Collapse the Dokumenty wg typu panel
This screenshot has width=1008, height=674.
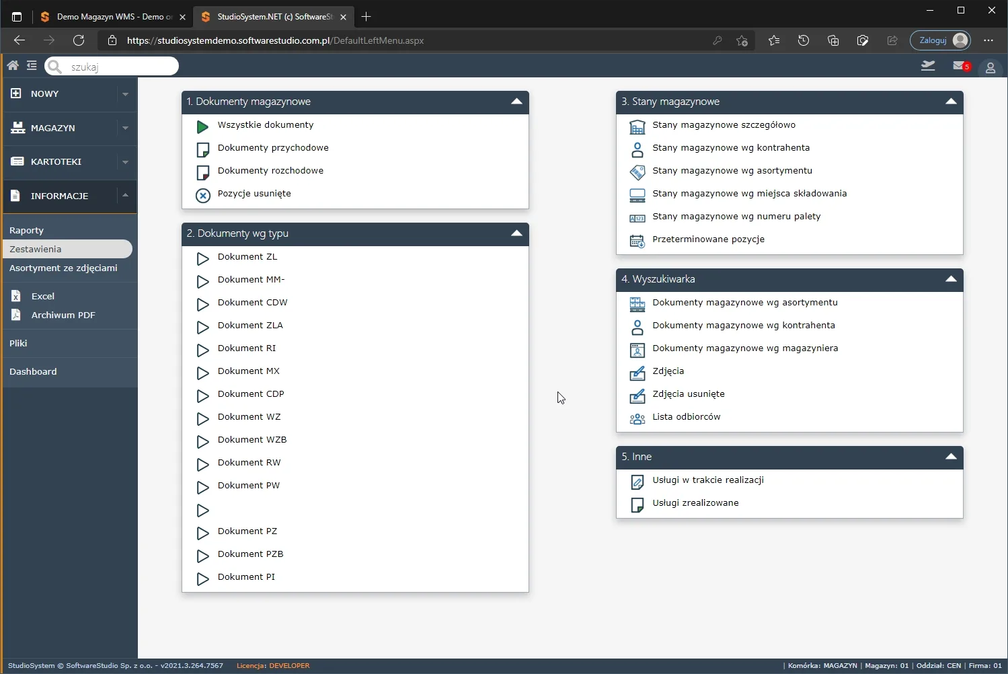point(516,233)
